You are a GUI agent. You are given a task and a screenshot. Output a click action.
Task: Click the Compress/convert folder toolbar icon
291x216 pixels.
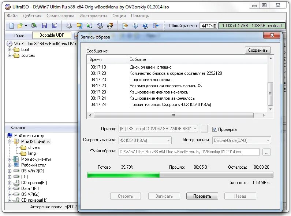[79, 26]
